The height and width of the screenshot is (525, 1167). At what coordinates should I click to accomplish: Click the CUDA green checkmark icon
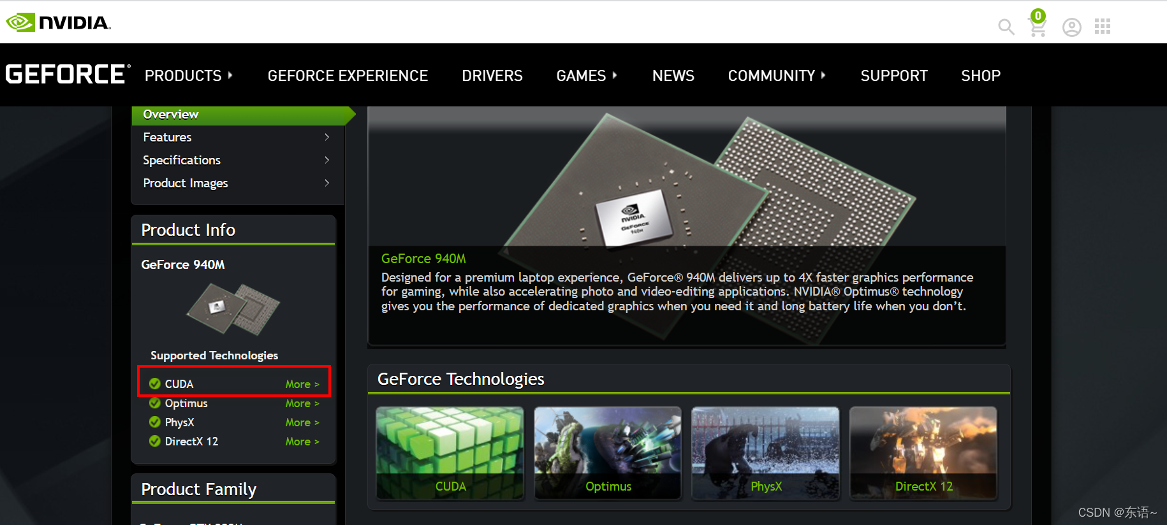tap(154, 384)
